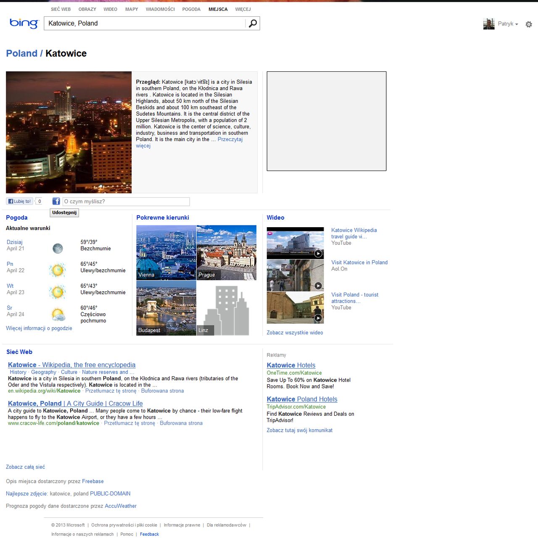
Task: Click the Sieć Web heading
Action: pos(19,352)
